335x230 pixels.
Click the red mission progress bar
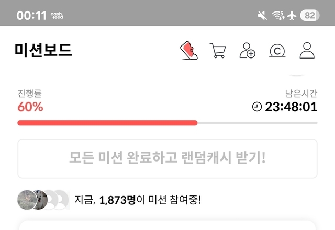[107, 123]
